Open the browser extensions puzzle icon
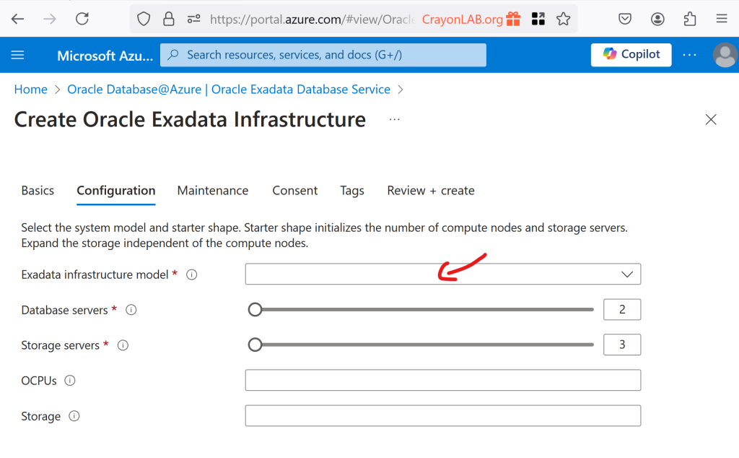 coord(690,19)
